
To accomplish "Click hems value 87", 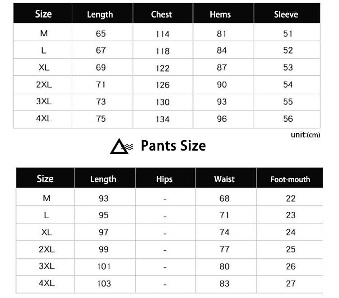I will (x=222, y=68).
